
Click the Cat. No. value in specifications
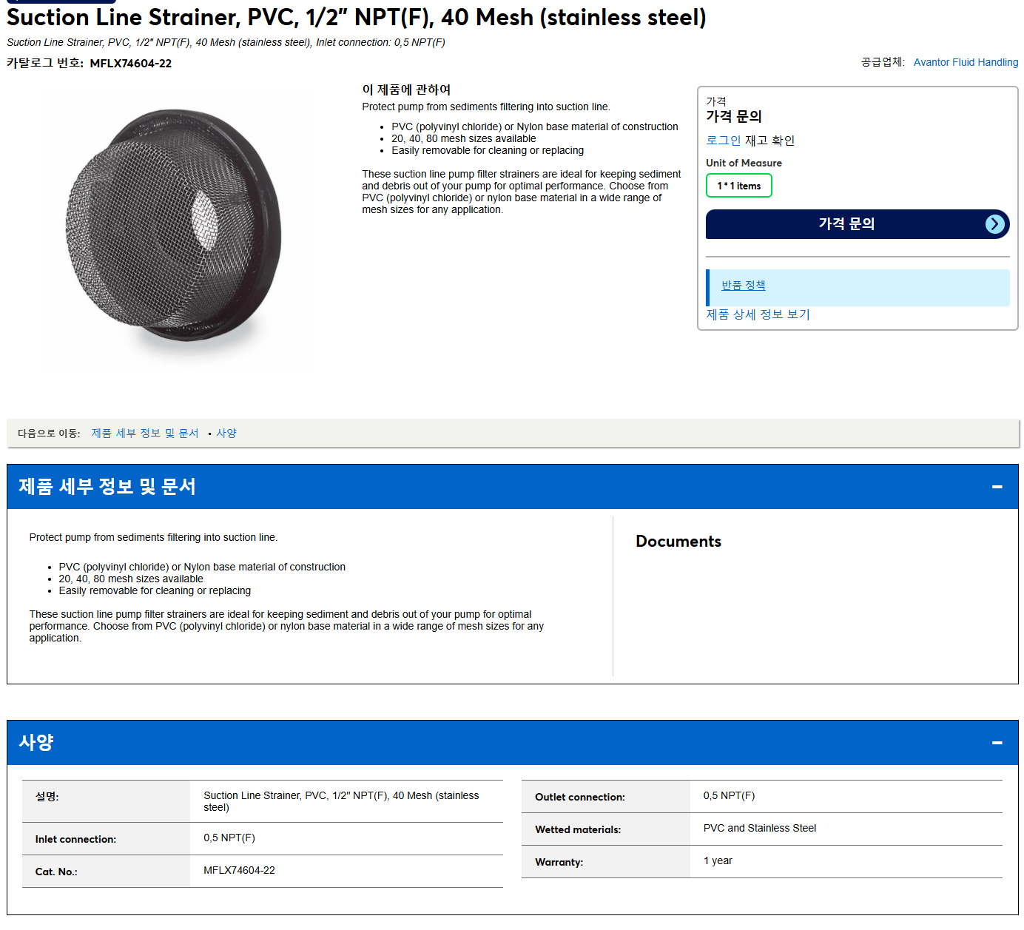click(x=239, y=871)
